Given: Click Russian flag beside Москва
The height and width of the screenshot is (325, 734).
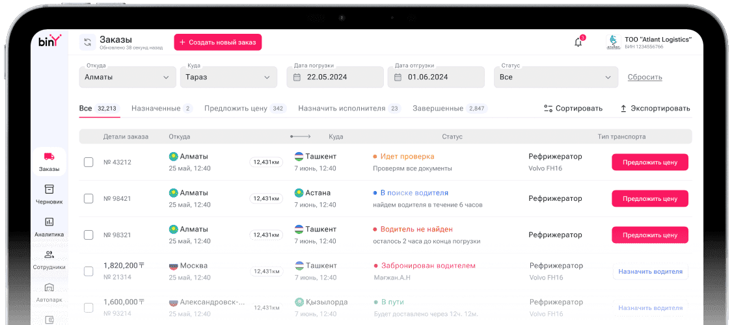Looking at the screenshot, I should [173, 266].
